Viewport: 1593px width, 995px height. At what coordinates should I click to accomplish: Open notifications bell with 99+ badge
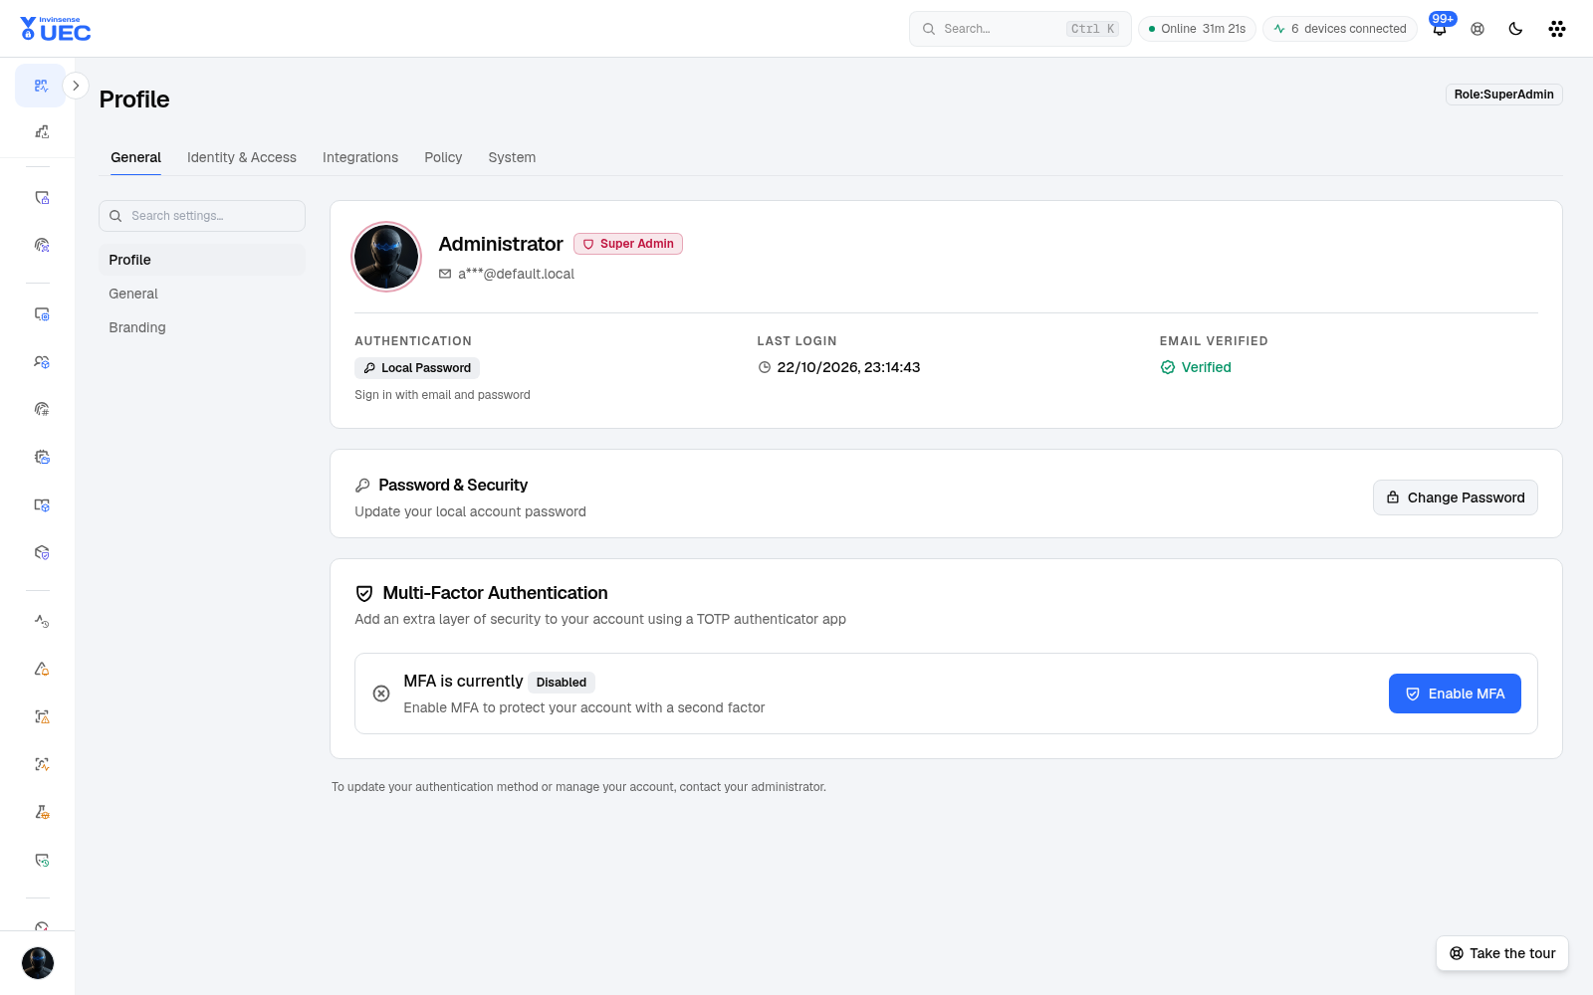click(x=1440, y=28)
